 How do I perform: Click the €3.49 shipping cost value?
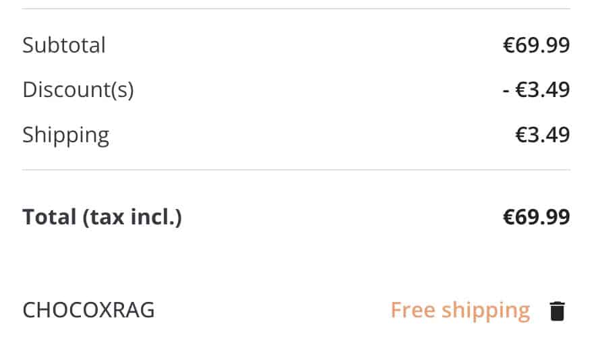[543, 135]
